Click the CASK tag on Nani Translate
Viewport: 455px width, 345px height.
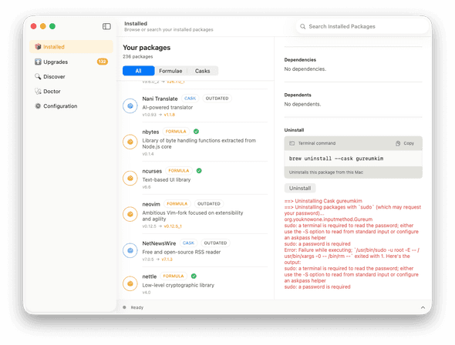tap(190, 99)
